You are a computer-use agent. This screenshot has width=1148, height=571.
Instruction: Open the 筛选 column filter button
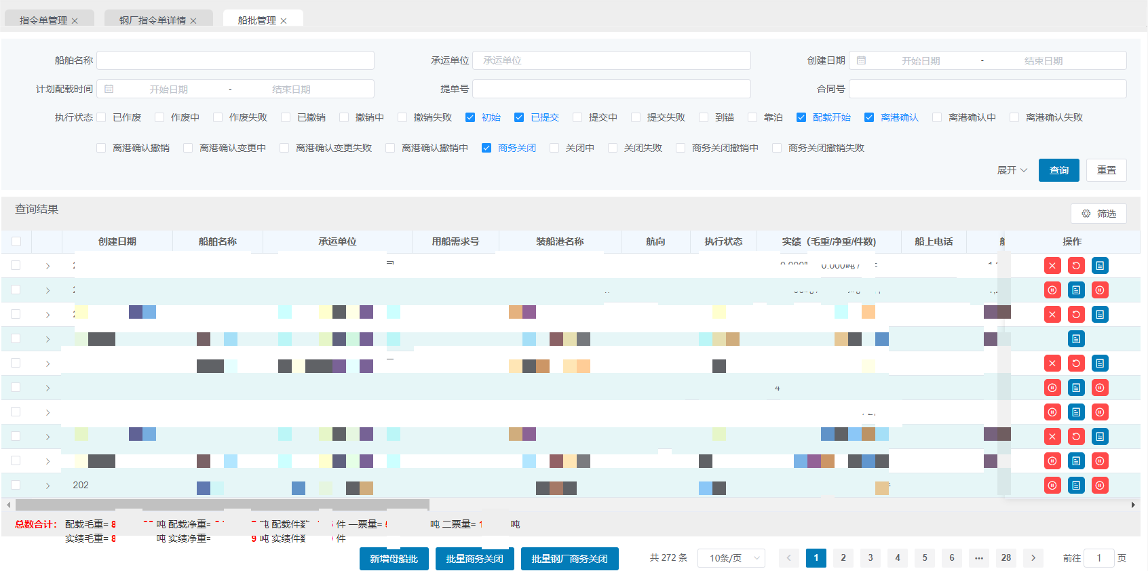pos(1098,214)
